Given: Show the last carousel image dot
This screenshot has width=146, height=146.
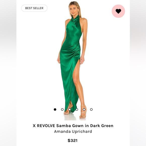Looking at the screenshot, I should coord(91,109).
